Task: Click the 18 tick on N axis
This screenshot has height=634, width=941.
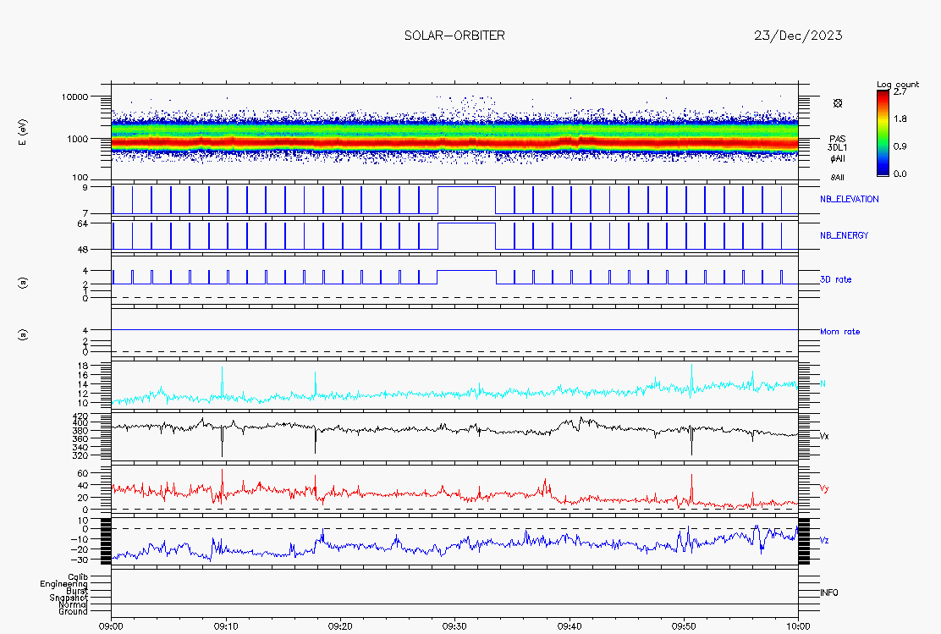Action: (x=83, y=366)
